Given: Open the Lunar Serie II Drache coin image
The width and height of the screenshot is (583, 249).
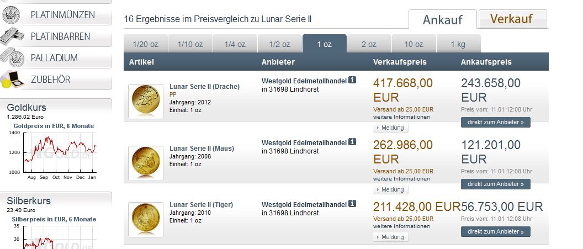Looking at the screenshot, I should [x=146, y=101].
